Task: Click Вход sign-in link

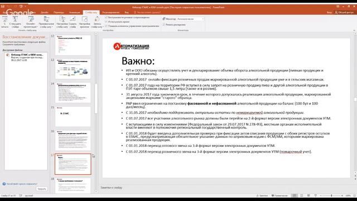Action: click(x=329, y=12)
